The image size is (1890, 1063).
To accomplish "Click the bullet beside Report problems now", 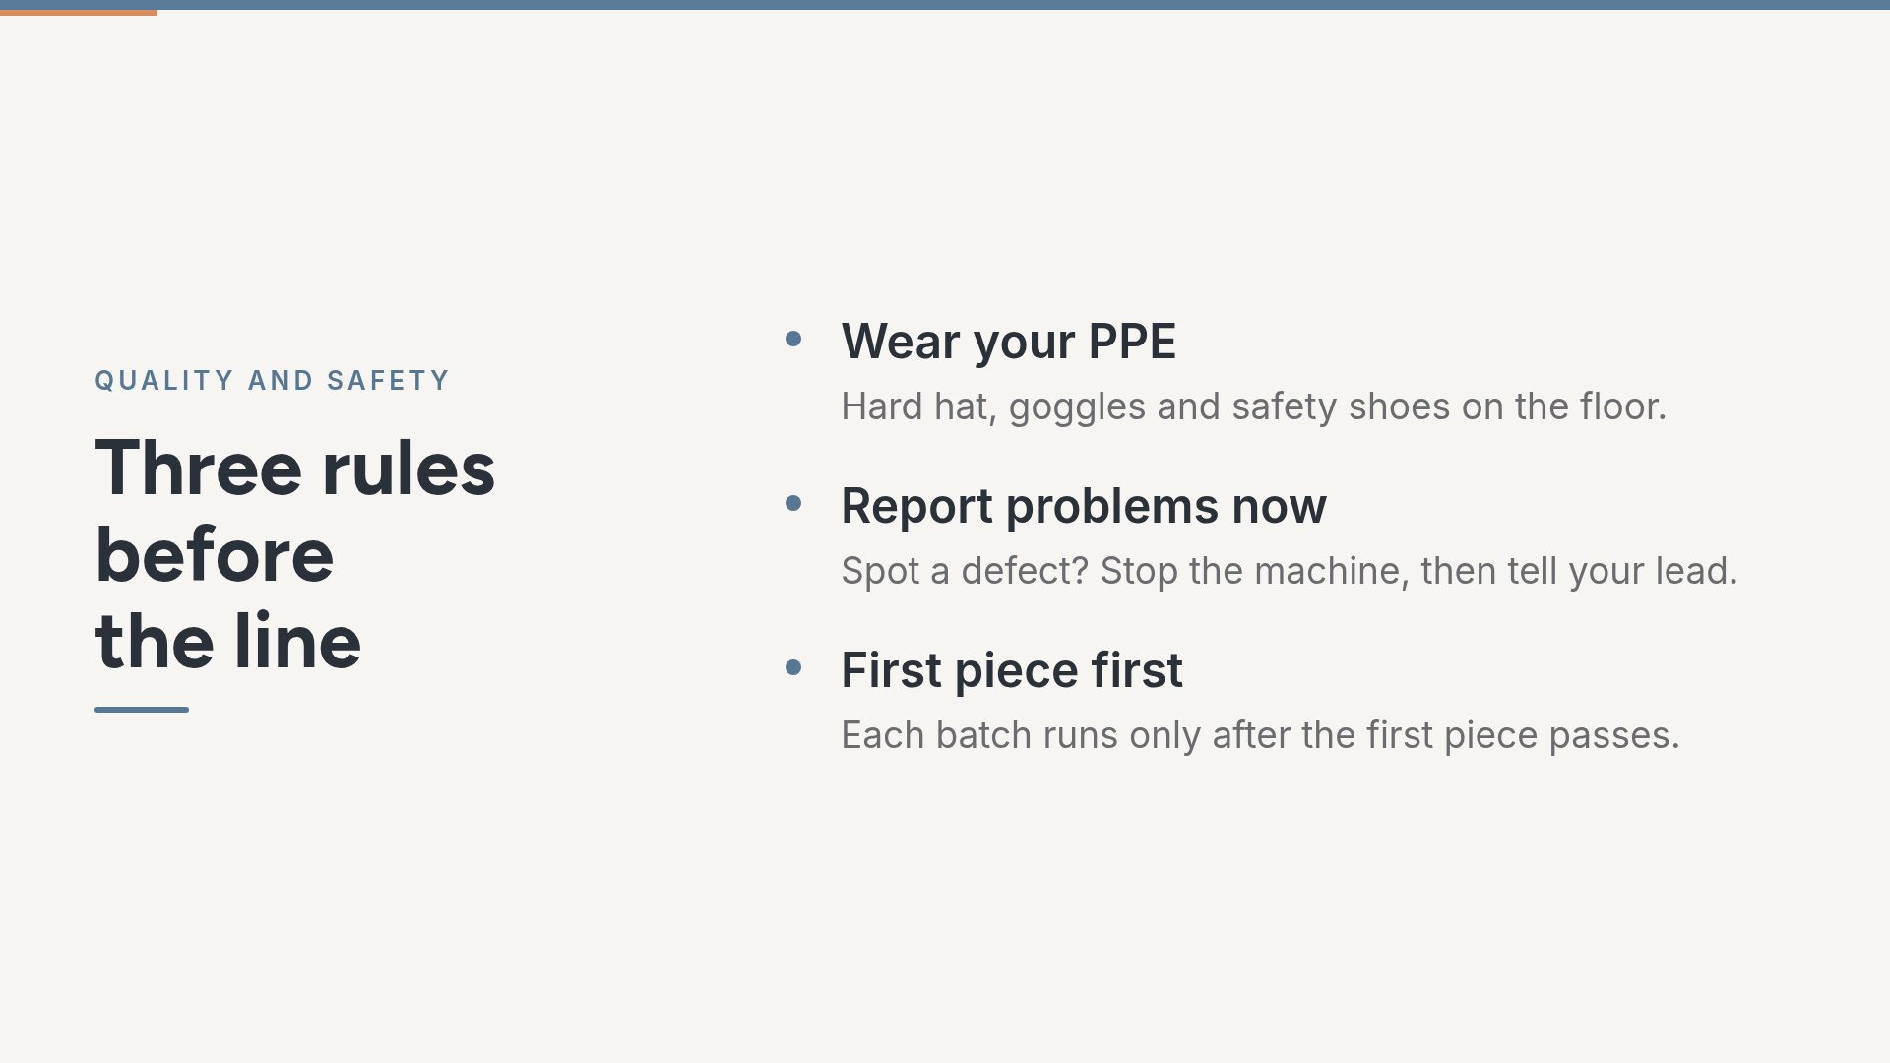I will (793, 504).
